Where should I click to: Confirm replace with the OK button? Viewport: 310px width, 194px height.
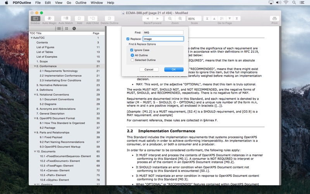tap(174, 69)
